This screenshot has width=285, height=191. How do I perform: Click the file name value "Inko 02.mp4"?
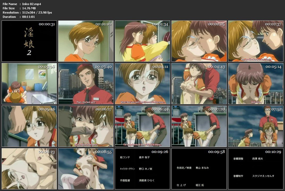pyautogui.click(x=31, y=4)
